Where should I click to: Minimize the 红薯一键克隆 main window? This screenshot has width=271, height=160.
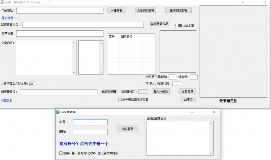click(x=243, y=2)
